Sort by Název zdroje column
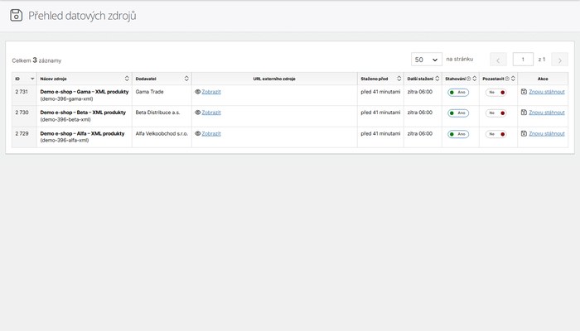This screenshot has height=331, width=580. click(x=127, y=79)
